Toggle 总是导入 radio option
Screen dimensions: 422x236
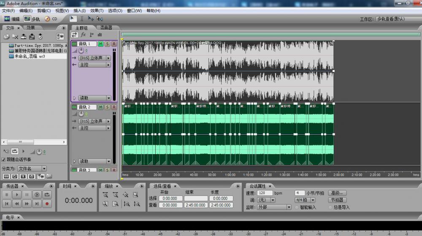330,207
